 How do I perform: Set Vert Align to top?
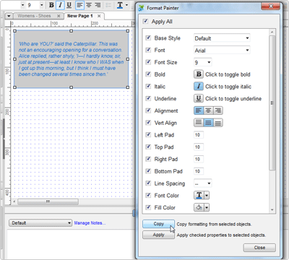point(199,123)
